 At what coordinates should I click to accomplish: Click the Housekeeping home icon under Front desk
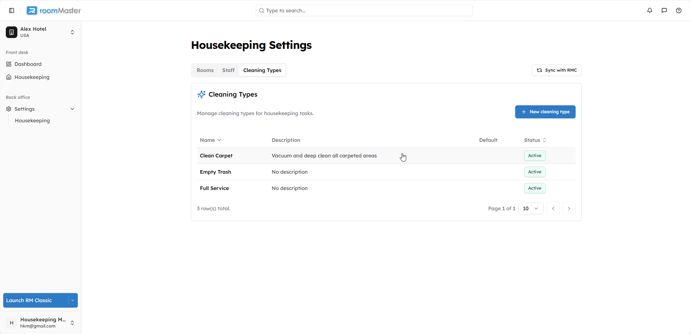(x=9, y=77)
